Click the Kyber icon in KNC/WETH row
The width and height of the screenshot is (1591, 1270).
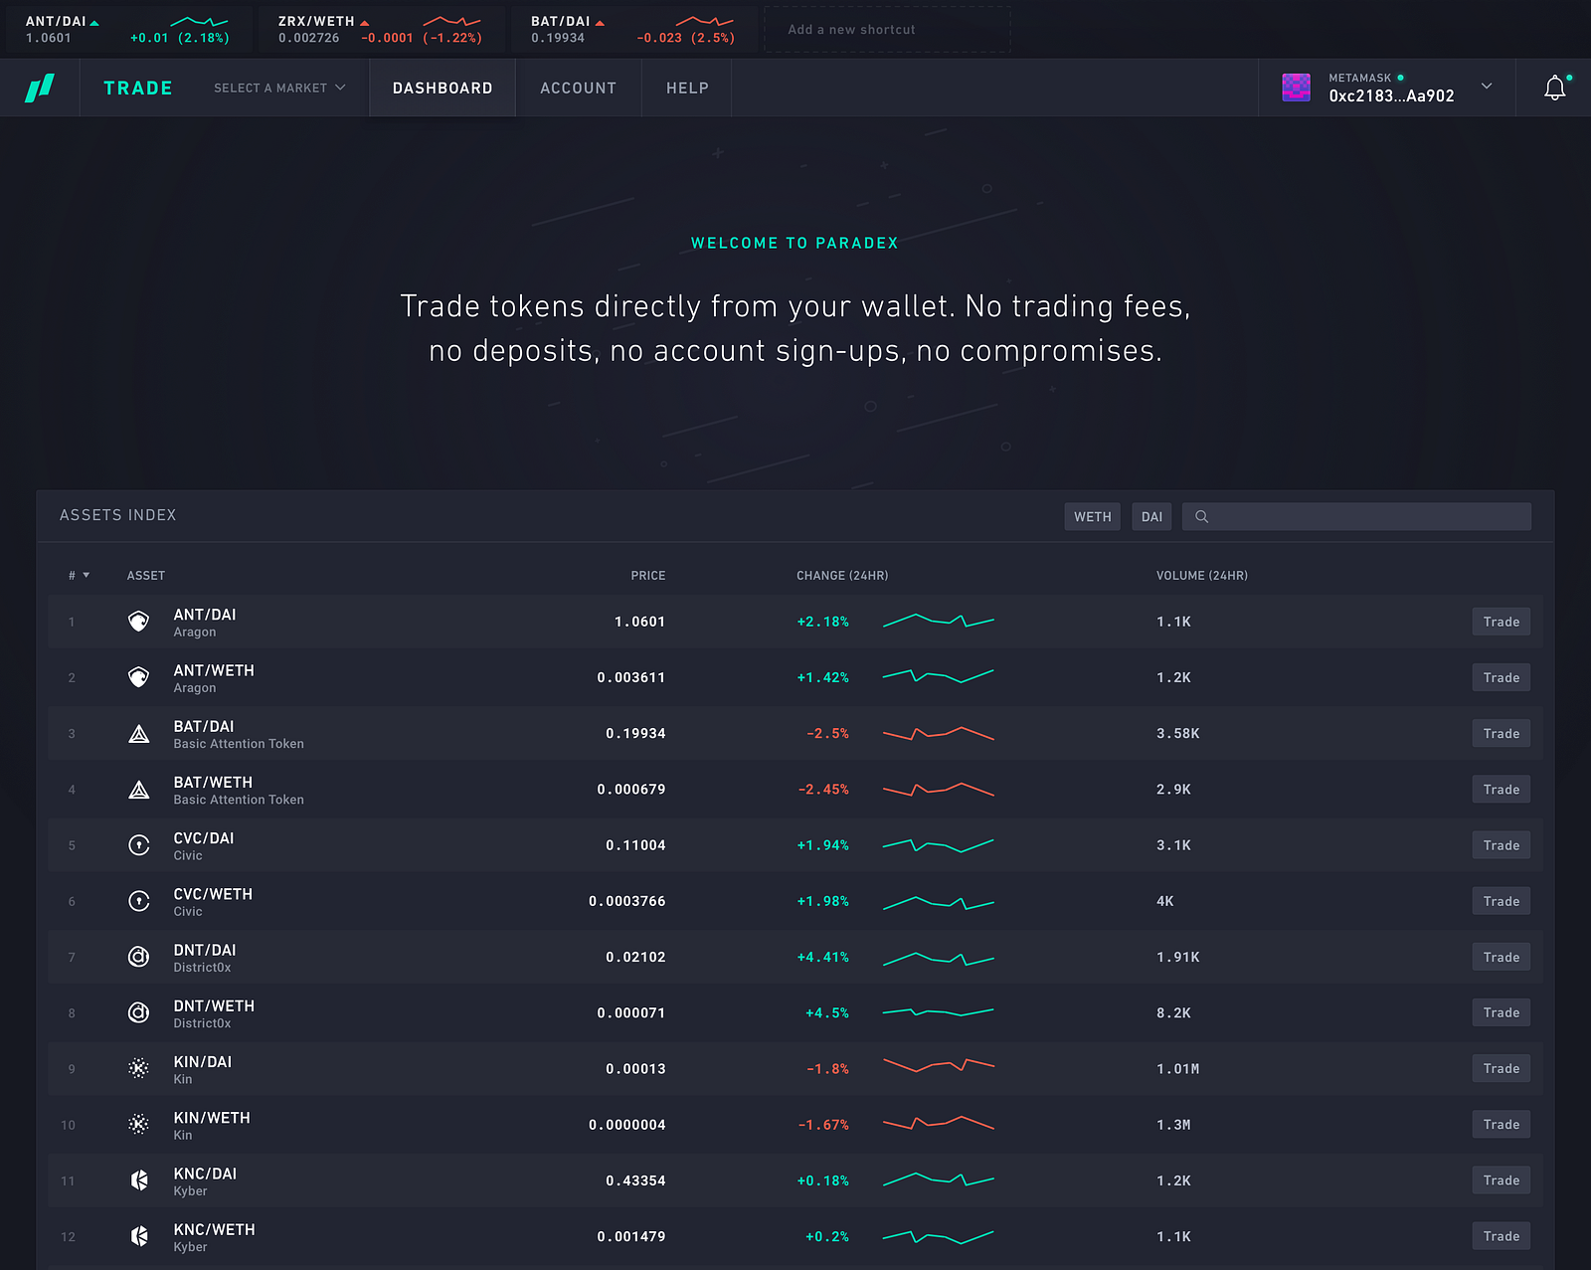coord(139,1236)
